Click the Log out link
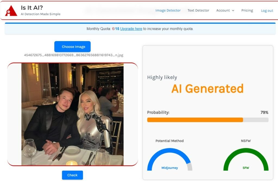The width and height of the screenshot is (278, 181). (267, 11)
